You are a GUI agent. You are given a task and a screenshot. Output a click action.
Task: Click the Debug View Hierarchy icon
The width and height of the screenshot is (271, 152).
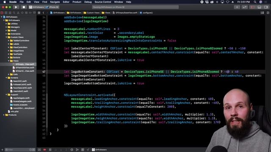coord(72,149)
